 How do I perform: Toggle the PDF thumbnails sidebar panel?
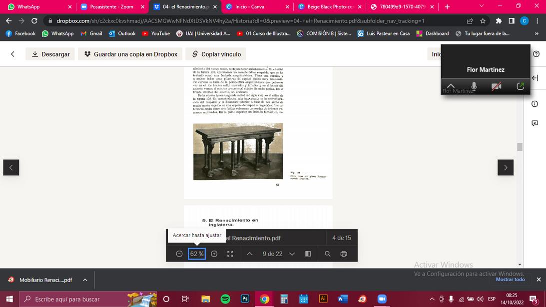[308, 254]
